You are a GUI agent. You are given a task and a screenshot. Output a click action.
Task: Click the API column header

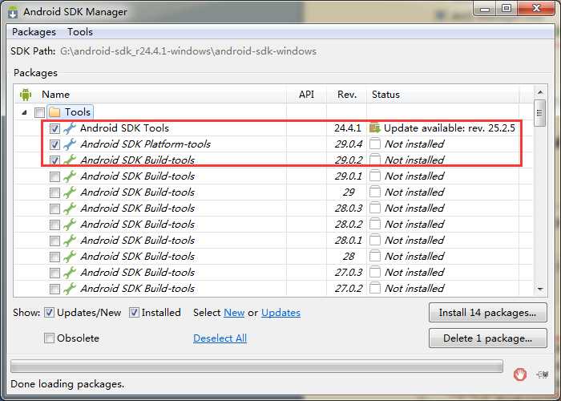306,95
